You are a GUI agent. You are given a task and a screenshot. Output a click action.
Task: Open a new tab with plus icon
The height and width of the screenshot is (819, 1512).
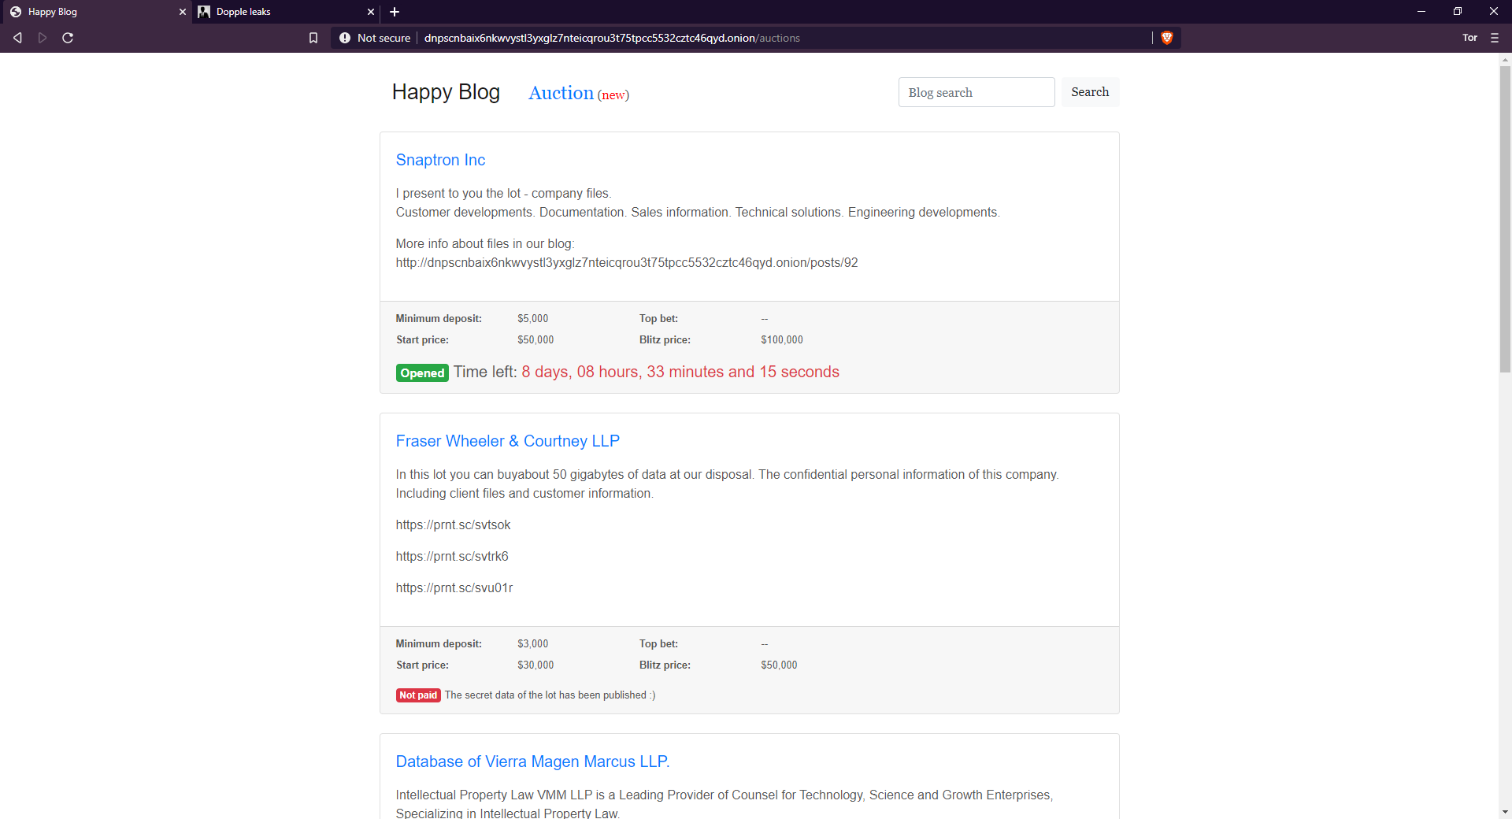click(395, 12)
